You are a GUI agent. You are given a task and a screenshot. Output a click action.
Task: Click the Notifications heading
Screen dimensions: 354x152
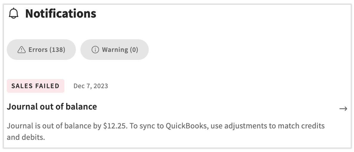coord(61,14)
